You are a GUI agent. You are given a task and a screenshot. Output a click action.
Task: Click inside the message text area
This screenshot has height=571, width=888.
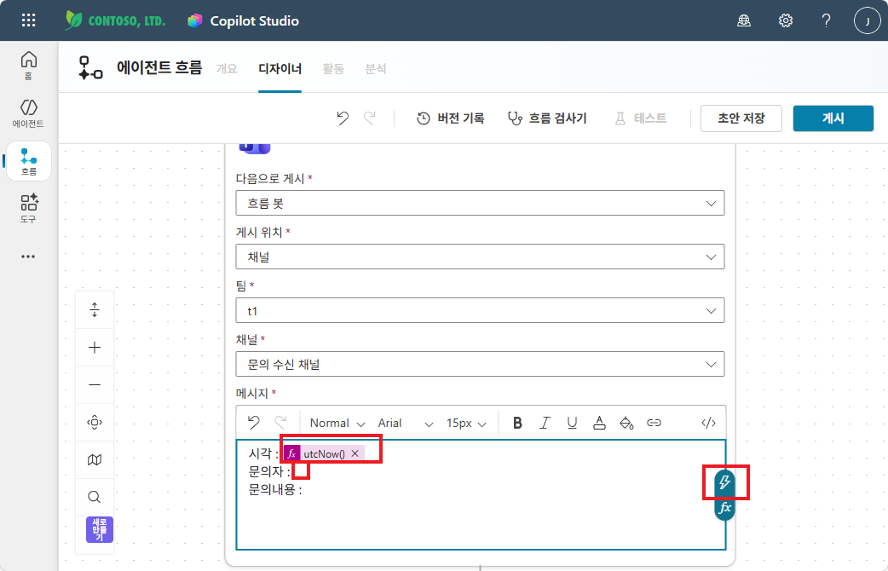(481, 494)
